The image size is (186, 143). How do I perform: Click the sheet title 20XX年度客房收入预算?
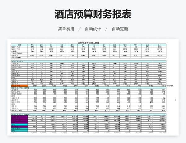[88, 43]
